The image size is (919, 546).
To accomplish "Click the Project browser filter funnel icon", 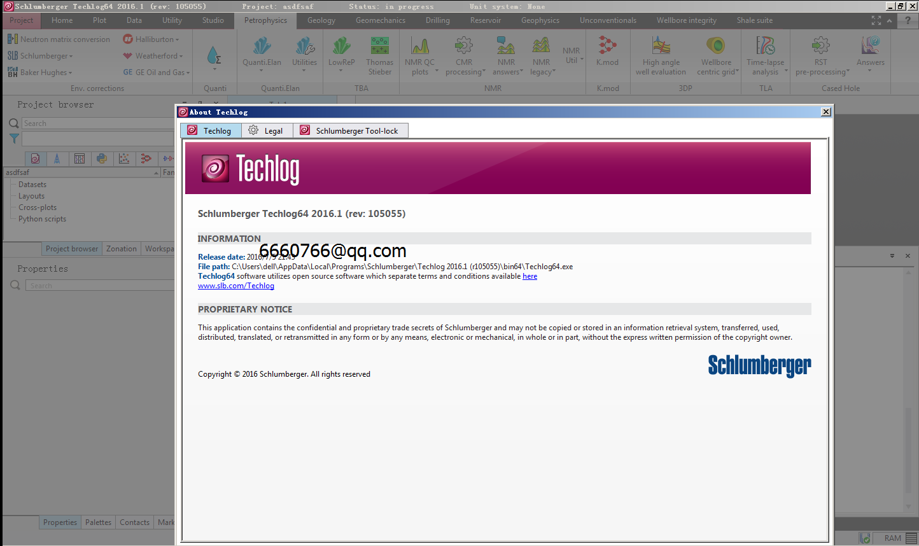I will pyautogui.click(x=13, y=138).
